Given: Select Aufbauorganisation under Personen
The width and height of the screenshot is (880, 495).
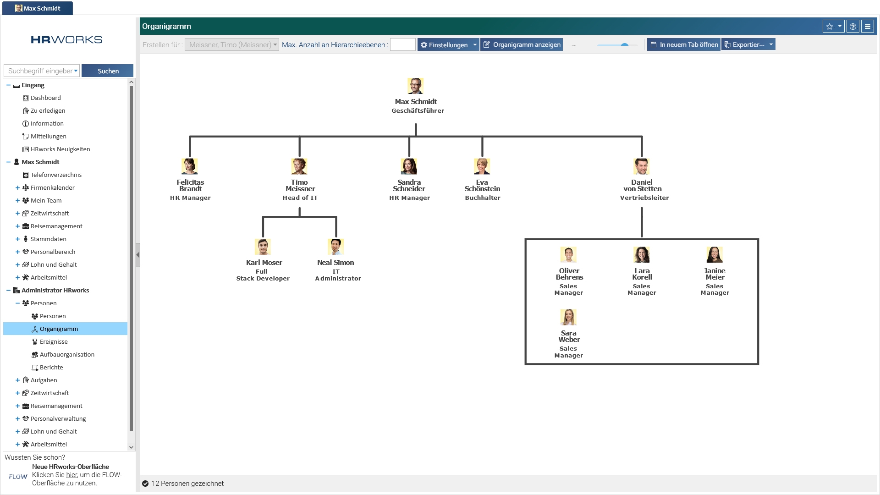Looking at the screenshot, I should (67, 354).
